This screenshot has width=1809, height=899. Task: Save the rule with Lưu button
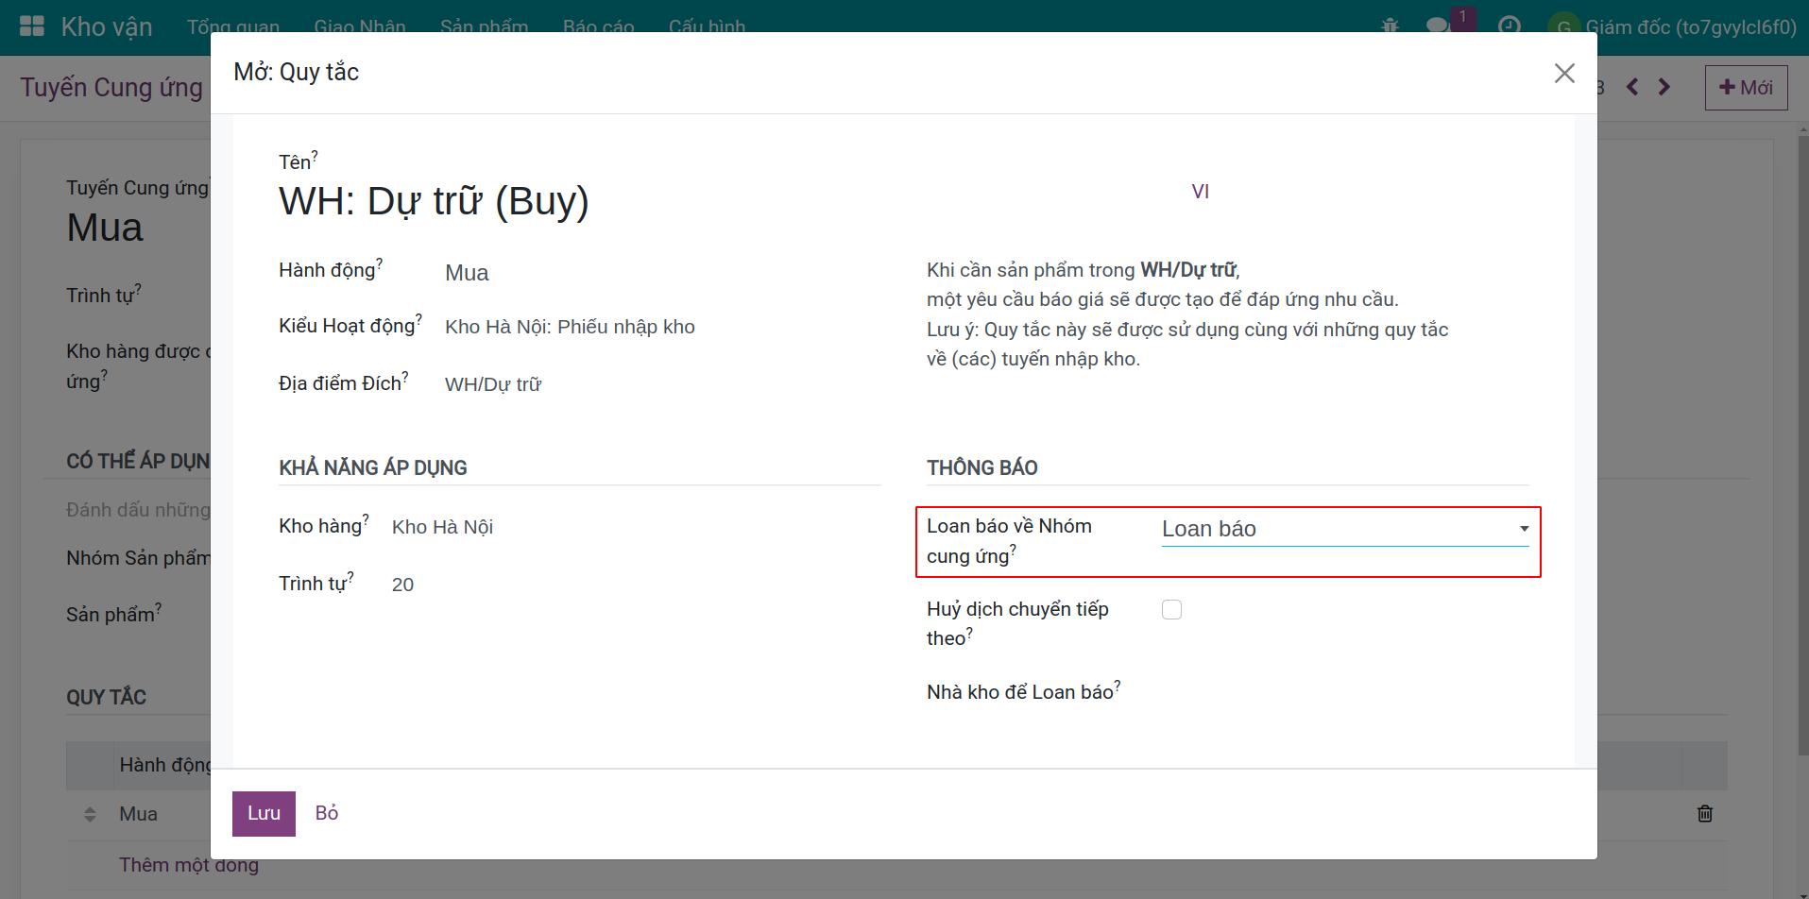[x=264, y=813]
